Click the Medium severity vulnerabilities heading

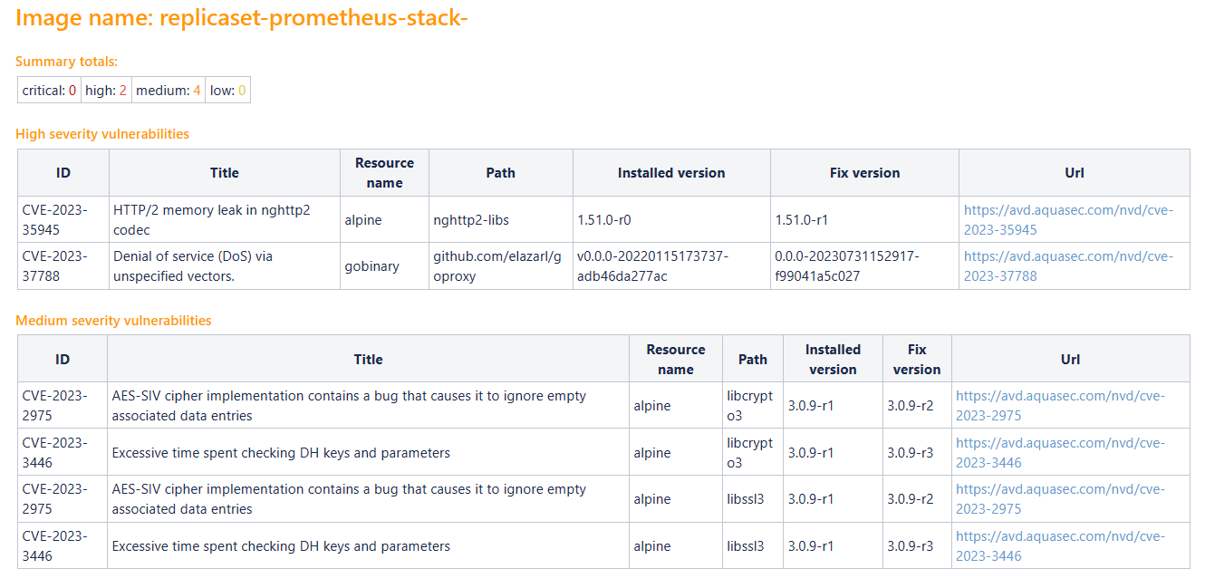point(115,321)
